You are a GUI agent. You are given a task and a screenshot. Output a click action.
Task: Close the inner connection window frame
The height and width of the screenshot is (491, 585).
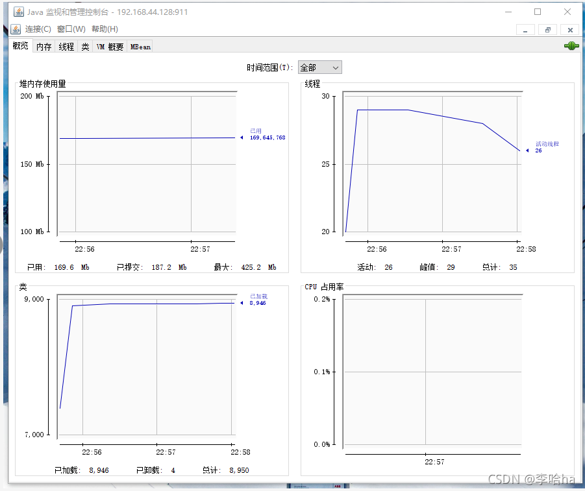[570, 30]
